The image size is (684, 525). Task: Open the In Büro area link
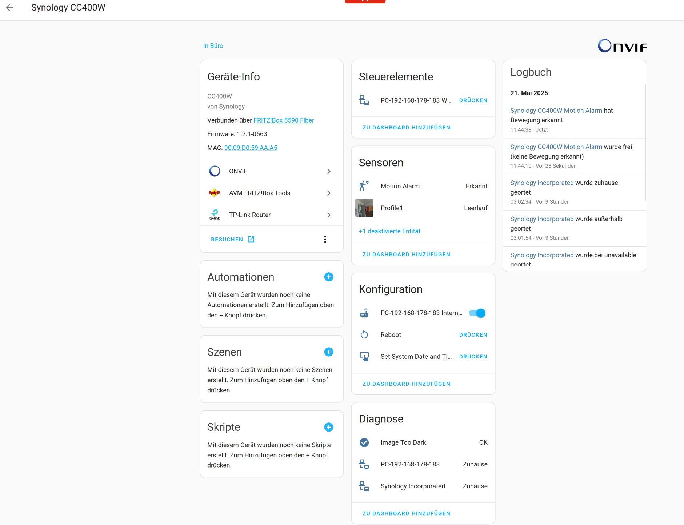[x=213, y=46]
